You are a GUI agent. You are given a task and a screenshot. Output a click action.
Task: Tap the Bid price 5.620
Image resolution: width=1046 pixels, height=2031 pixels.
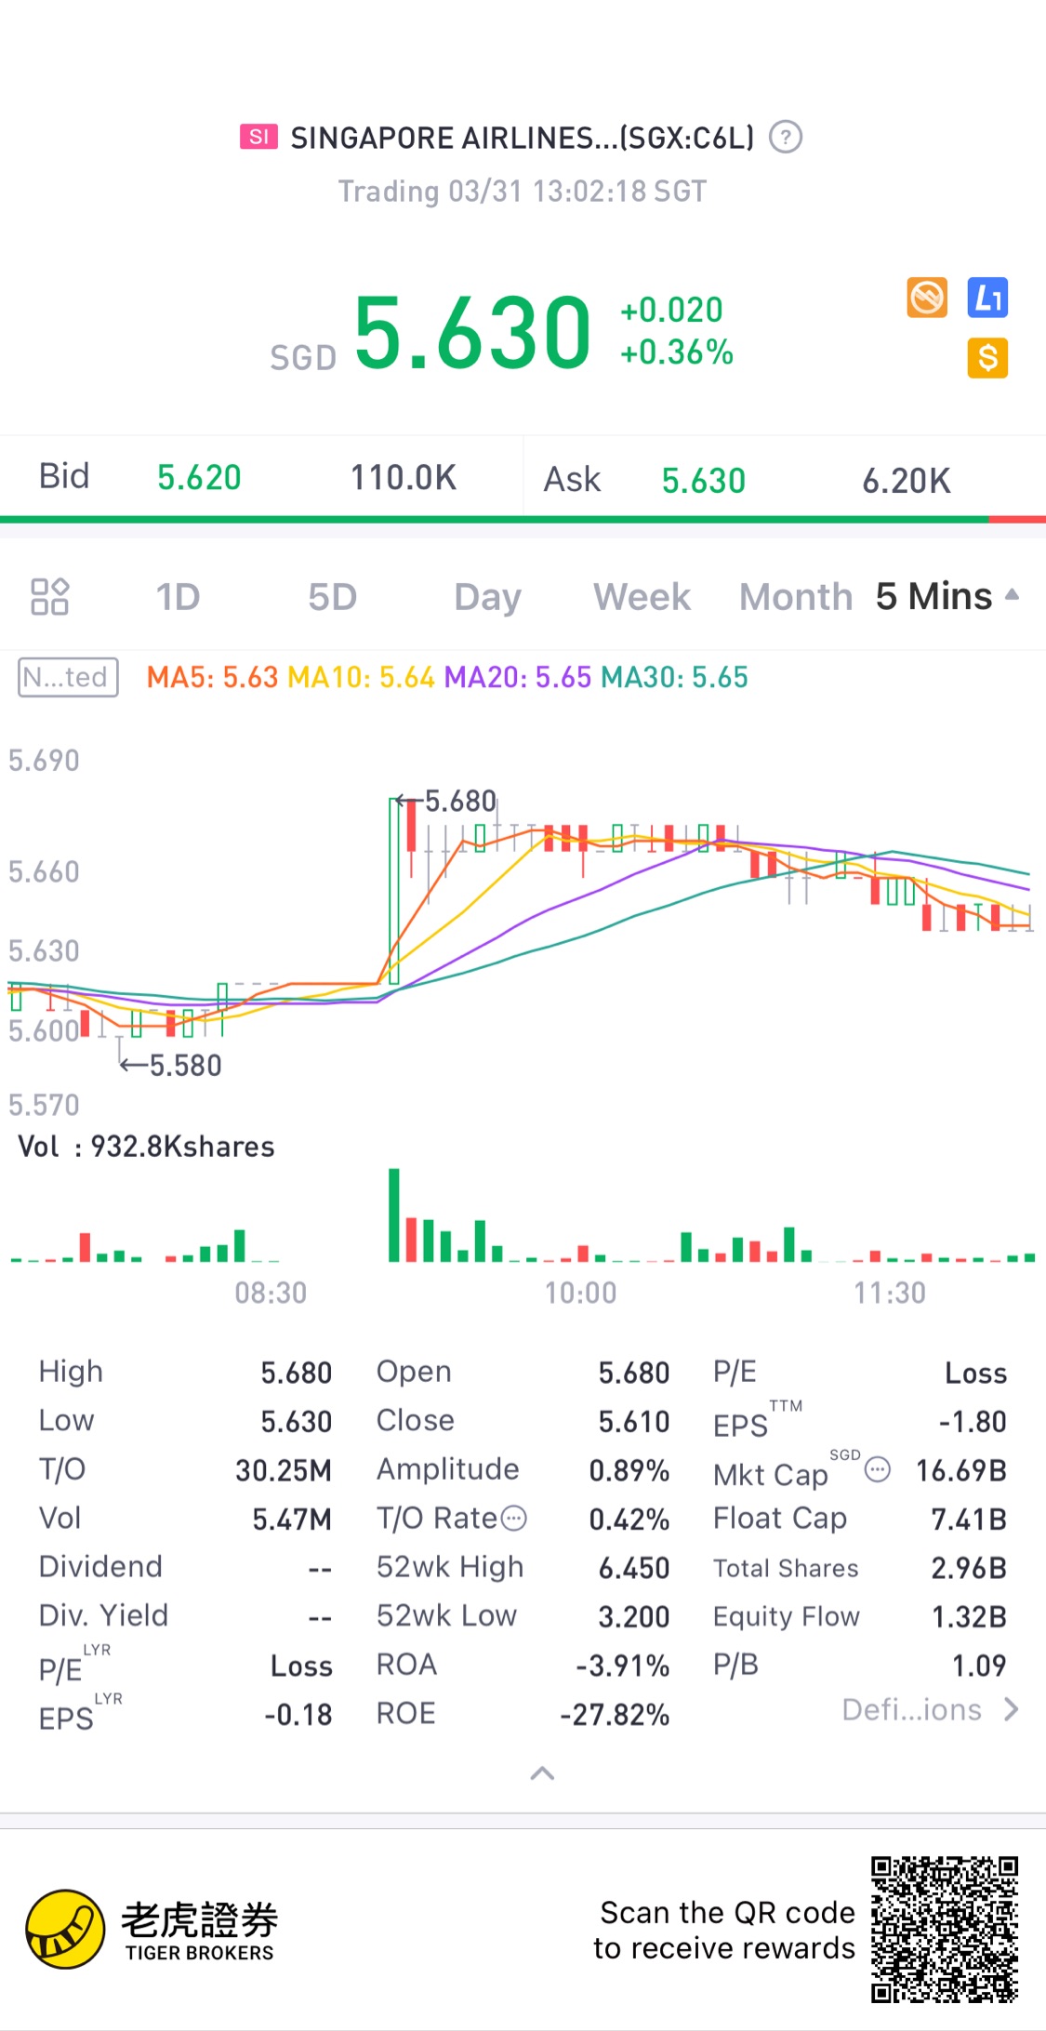[x=199, y=478]
